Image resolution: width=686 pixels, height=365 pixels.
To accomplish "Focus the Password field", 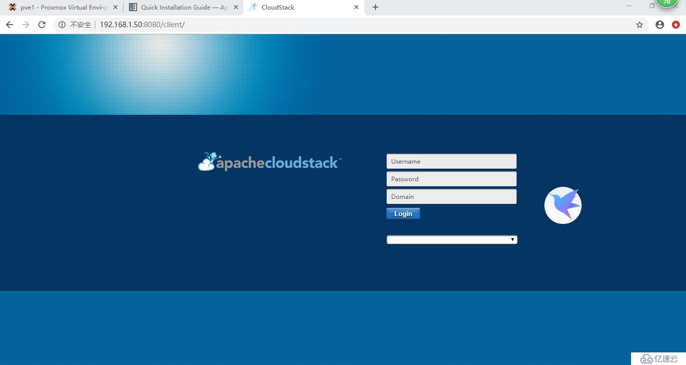I will tap(452, 179).
